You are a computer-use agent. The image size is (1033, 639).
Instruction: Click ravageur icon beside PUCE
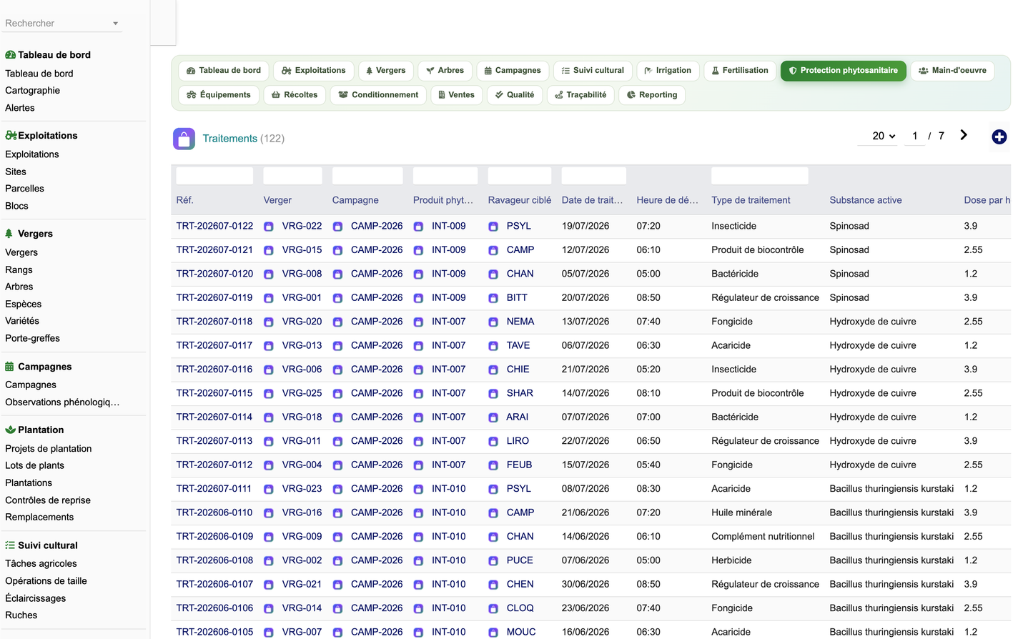point(493,561)
